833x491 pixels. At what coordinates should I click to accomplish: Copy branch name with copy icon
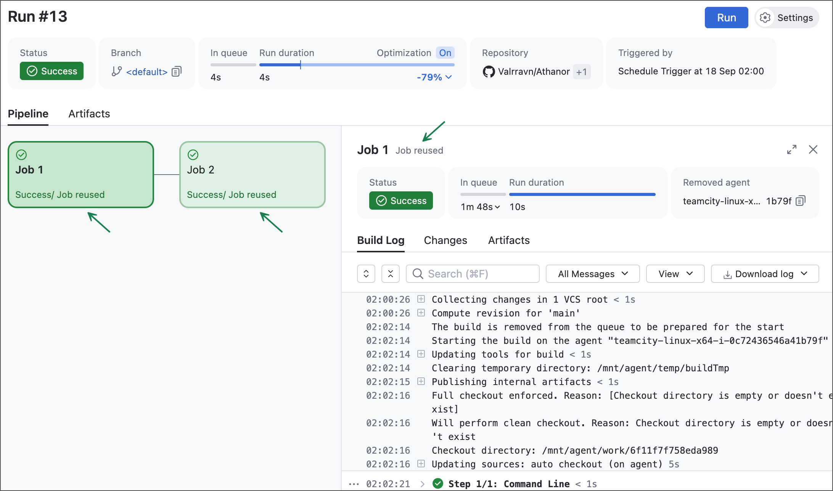click(x=177, y=72)
